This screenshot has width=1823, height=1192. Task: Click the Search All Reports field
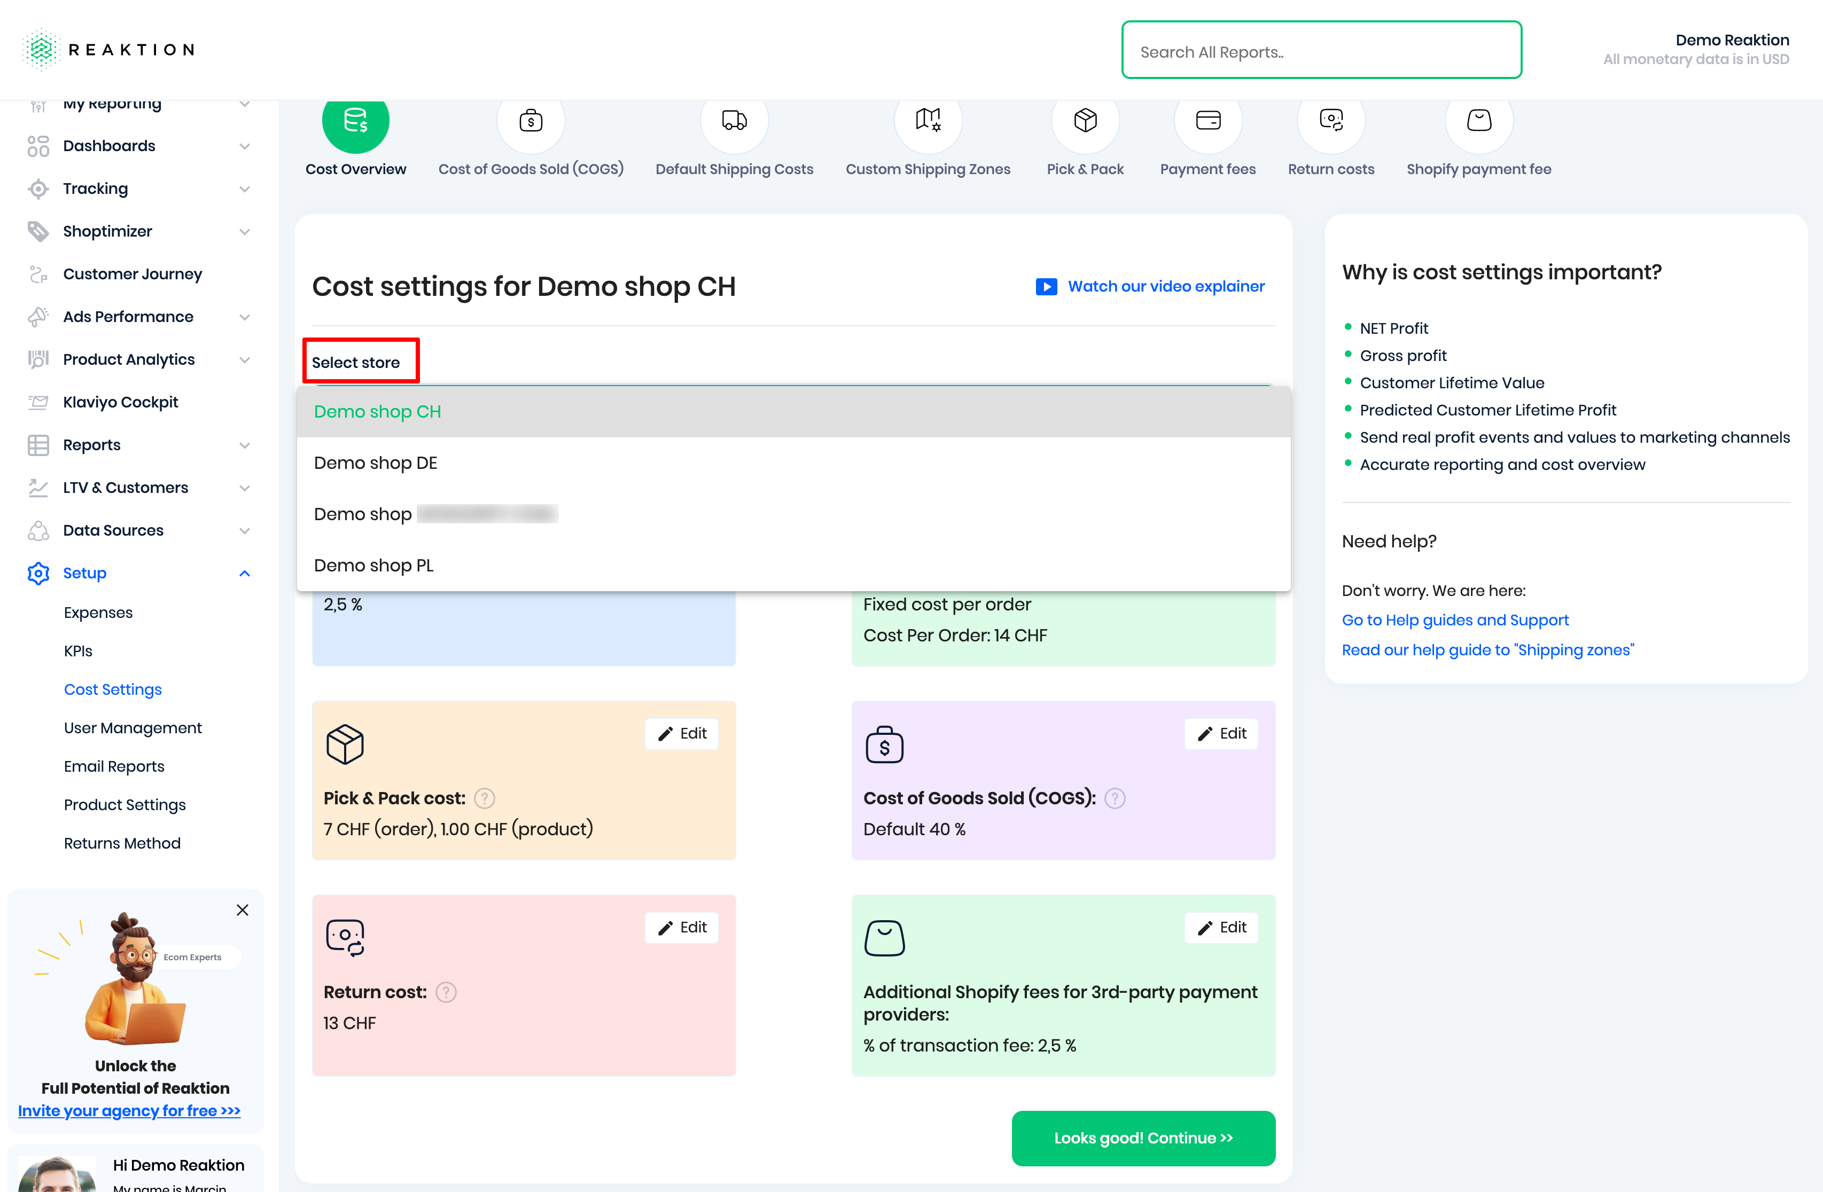click(x=1321, y=51)
